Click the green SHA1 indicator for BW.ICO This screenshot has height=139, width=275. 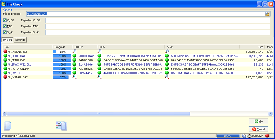click(x=167, y=73)
